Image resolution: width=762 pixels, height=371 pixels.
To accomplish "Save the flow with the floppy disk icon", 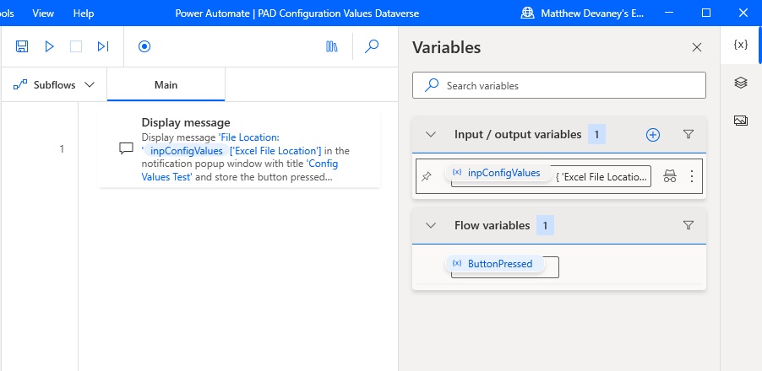I will 22,46.
